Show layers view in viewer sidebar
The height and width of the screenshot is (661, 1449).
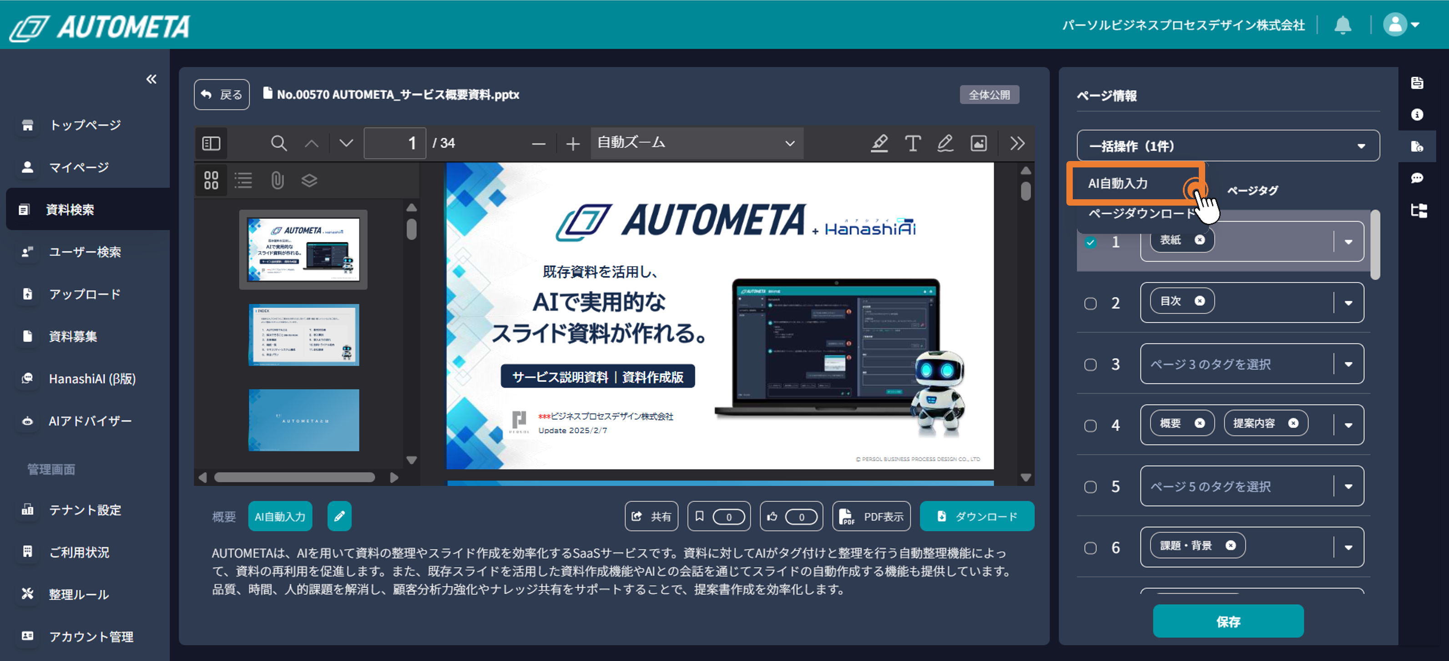click(309, 180)
